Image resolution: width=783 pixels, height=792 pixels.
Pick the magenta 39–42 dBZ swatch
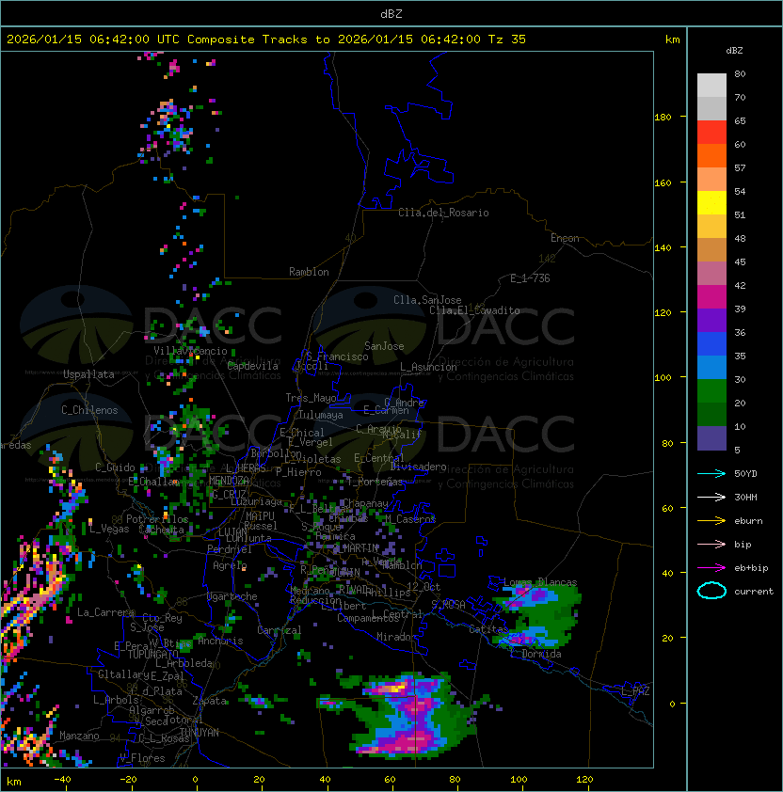tap(711, 297)
